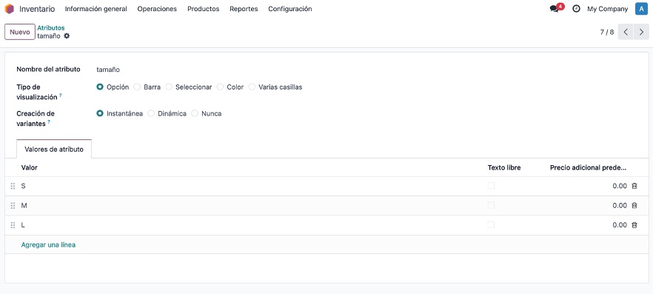Click the Precio adicional prede... column header

[588, 167]
